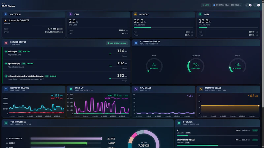Click the Network Traffic antenna icon
The height and width of the screenshot is (148, 264).
[x=6, y=89]
